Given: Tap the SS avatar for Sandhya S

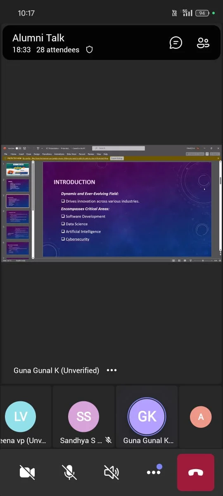Looking at the screenshot, I should (x=83, y=416).
